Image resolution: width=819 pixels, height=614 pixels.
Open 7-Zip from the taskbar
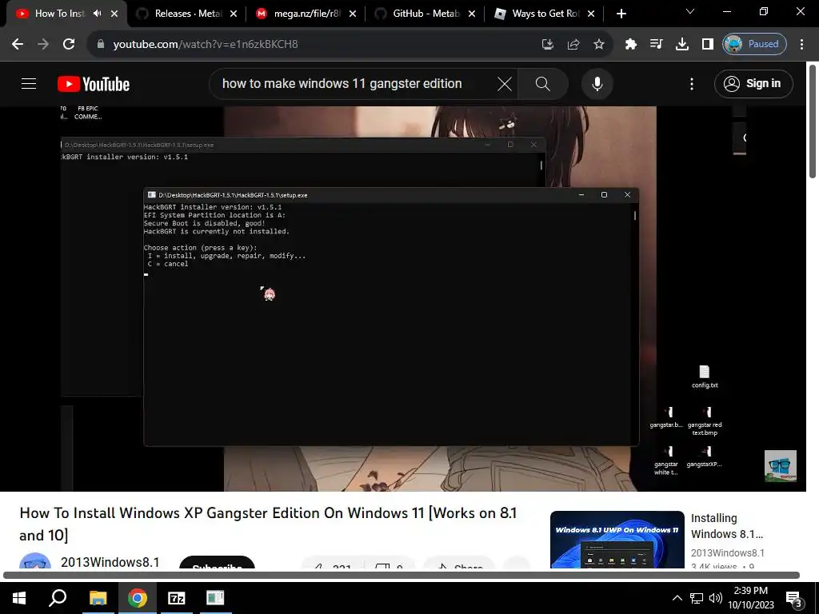[x=176, y=598]
